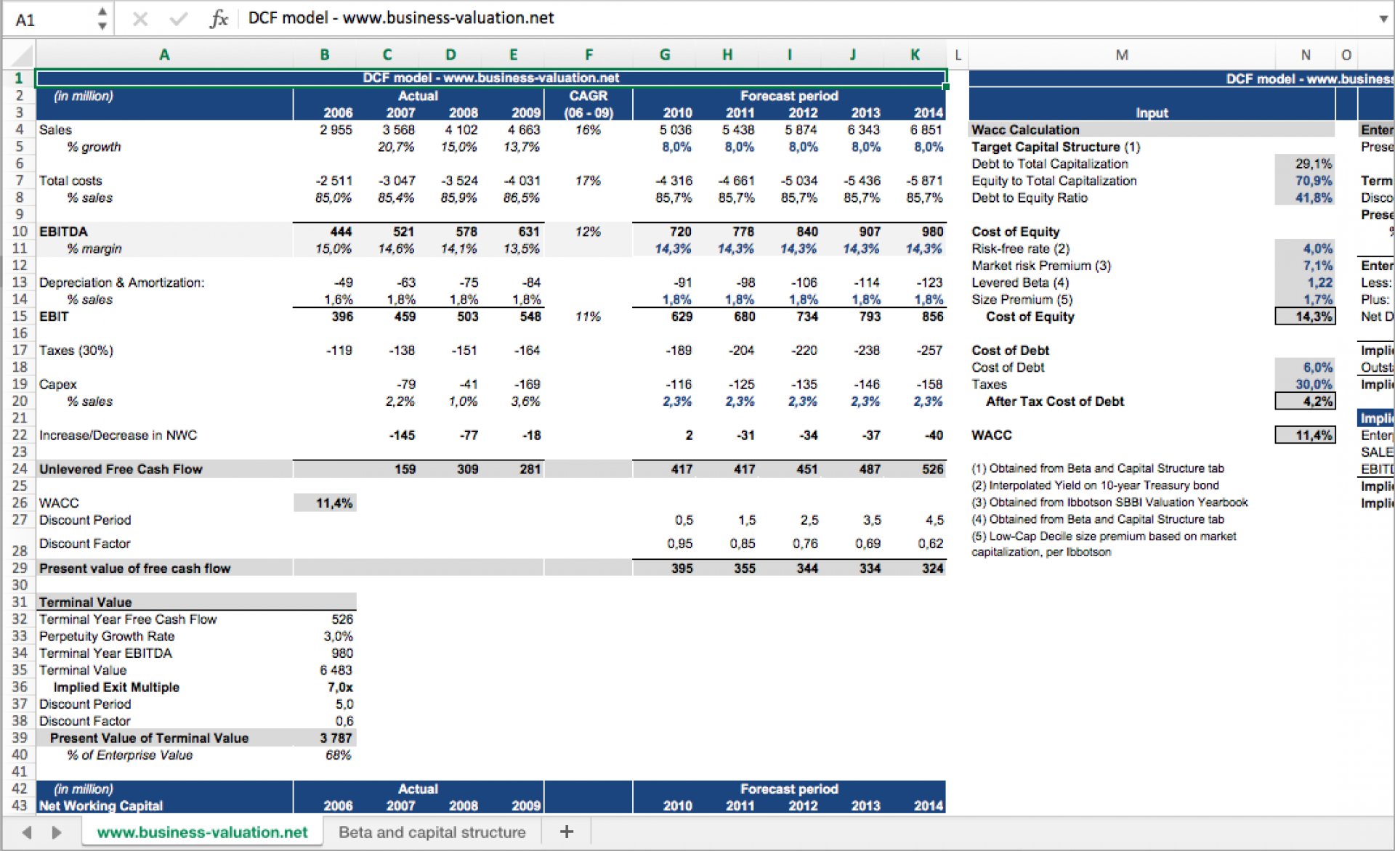Select the Risk-free rate input cell showing 4,0%
The height and width of the screenshot is (851, 1395).
pos(1304,248)
